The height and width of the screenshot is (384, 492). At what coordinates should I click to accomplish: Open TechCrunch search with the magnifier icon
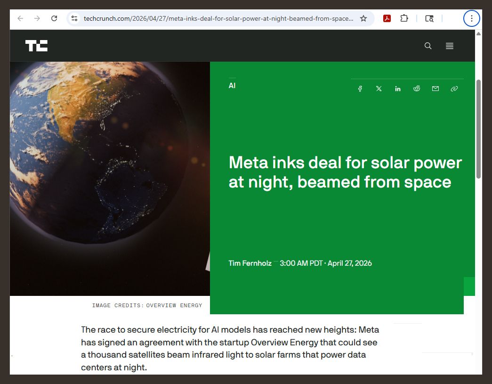[427, 46]
